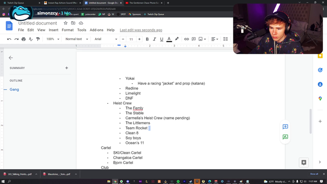The height and width of the screenshot is (184, 327).
Task: Open the Format menu
Action: (x=67, y=30)
